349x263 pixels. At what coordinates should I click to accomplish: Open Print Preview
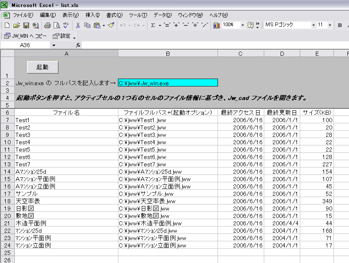click(57, 25)
